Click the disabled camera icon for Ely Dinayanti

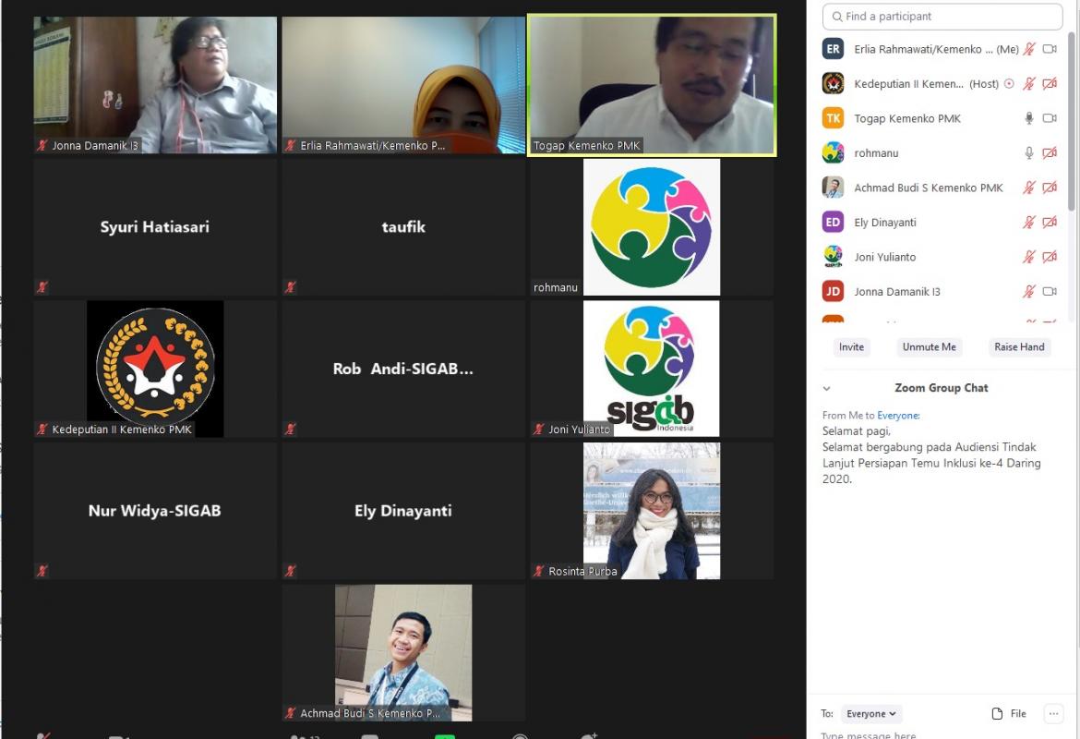tap(1050, 223)
